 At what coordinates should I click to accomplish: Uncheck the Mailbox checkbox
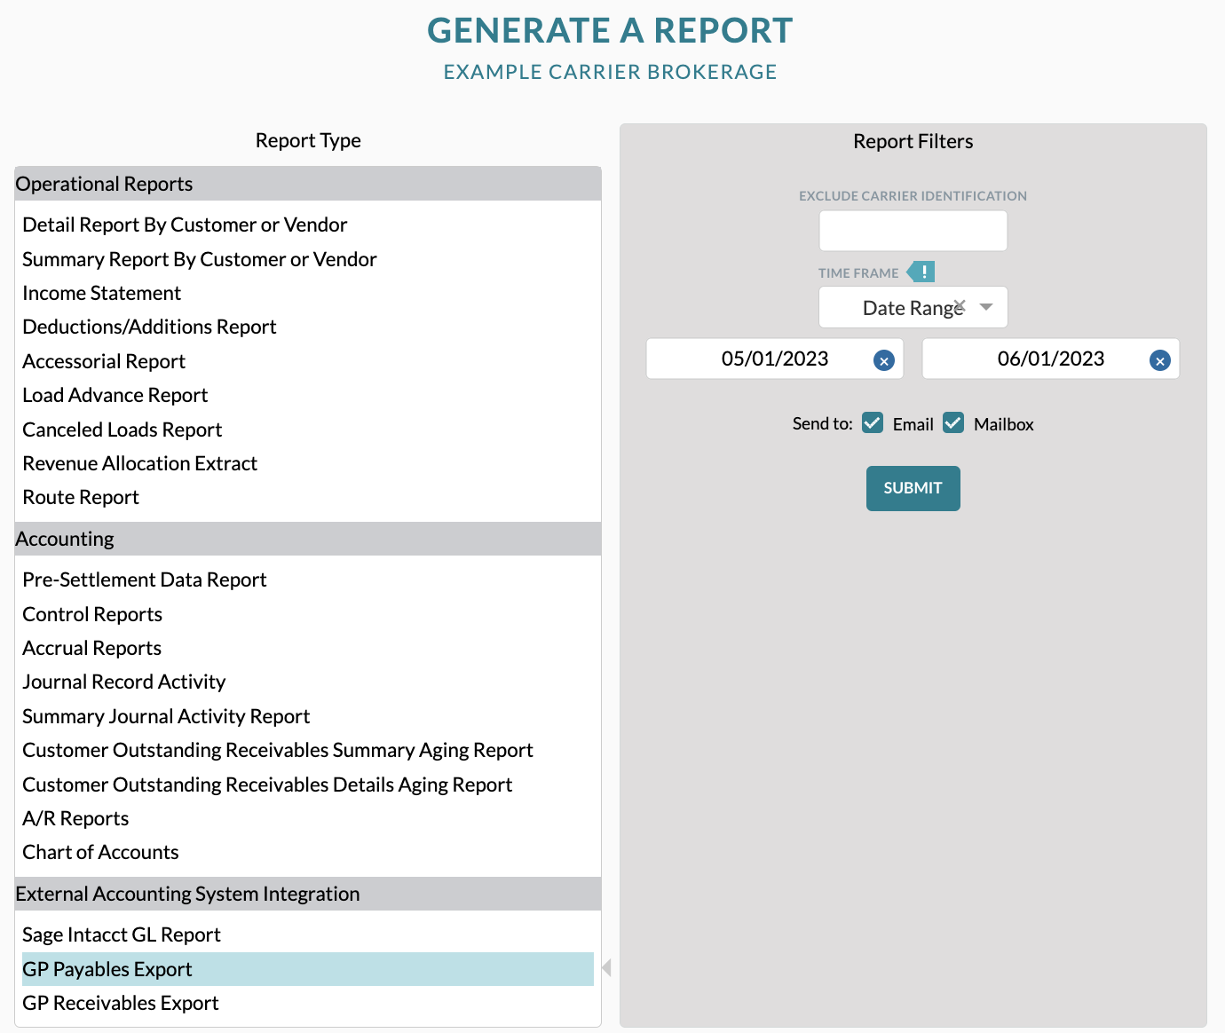point(953,422)
